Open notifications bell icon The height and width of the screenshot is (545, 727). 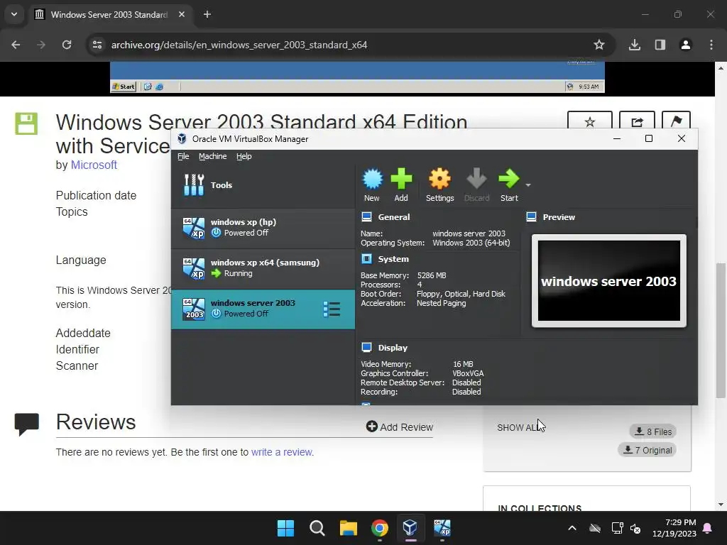(x=708, y=528)
